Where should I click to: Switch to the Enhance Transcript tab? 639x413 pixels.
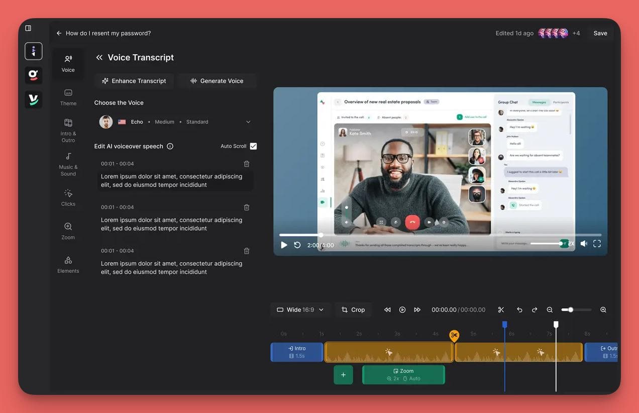pos(134,80)
